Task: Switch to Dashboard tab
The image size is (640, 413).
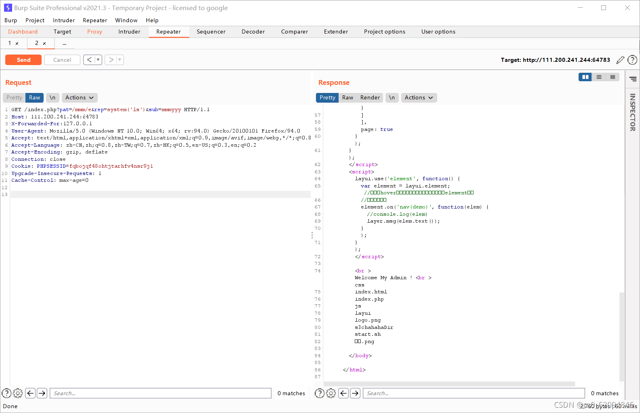Action: click(23, 32)
